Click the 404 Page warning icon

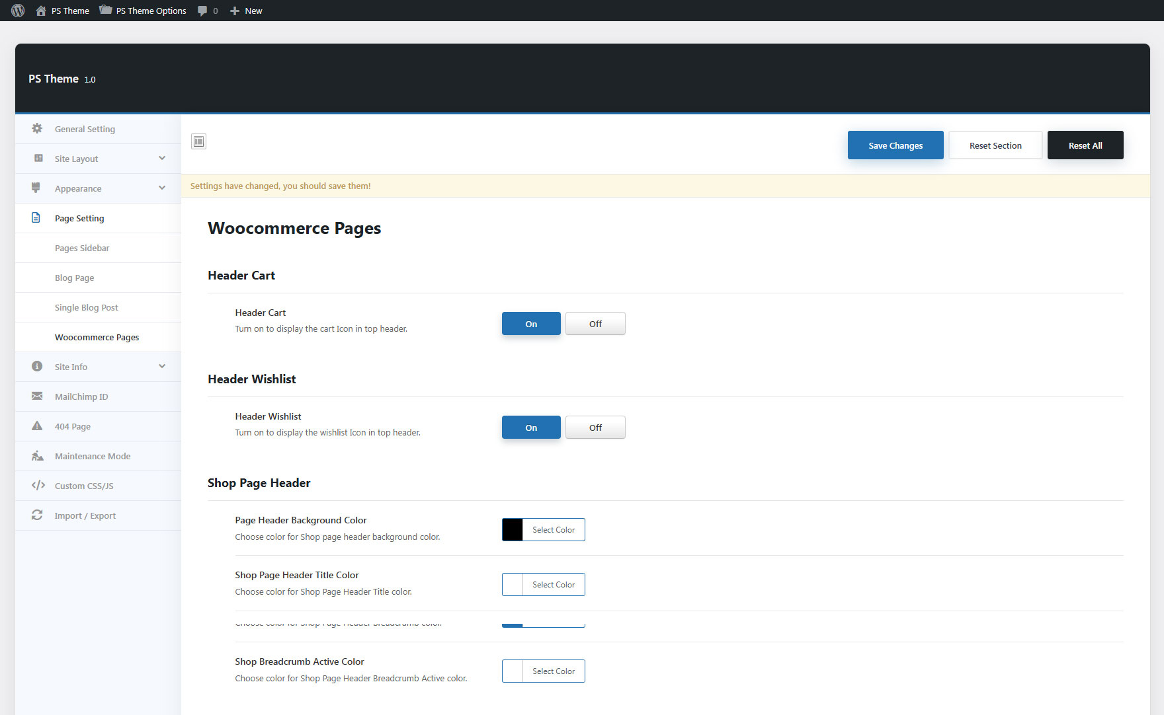point(37,426)
